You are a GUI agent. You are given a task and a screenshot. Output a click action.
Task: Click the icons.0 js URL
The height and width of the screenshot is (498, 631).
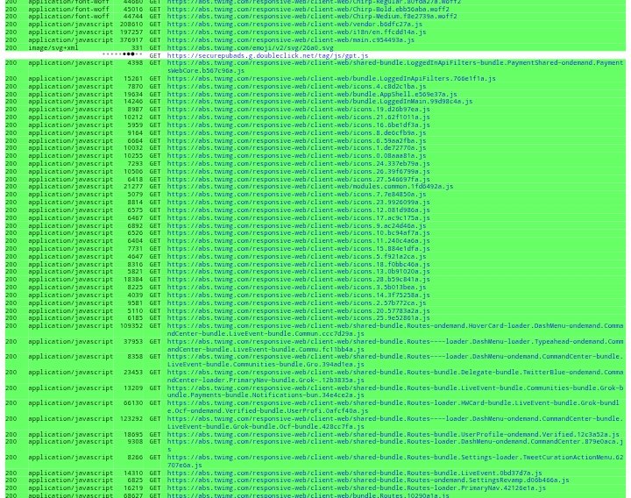click(296, 156)
